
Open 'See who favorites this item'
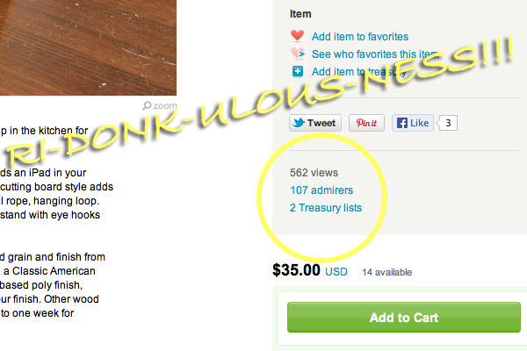pos(375,54)
